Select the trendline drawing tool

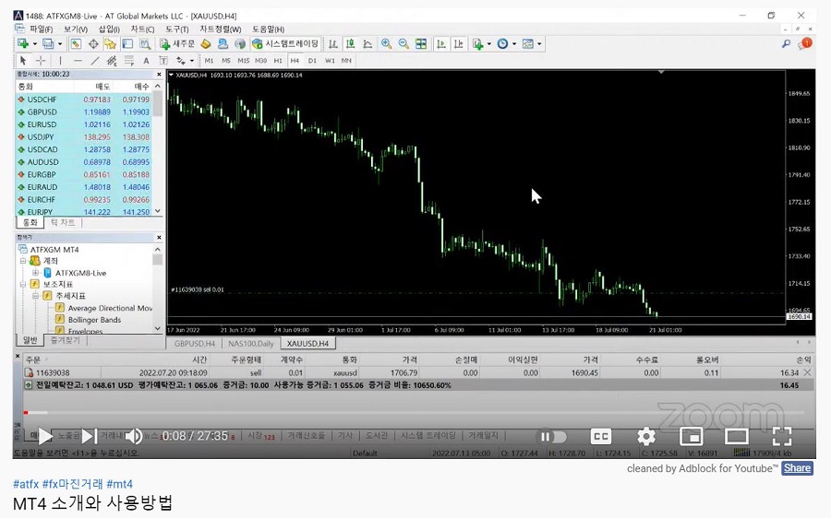[x=94, y=61]
